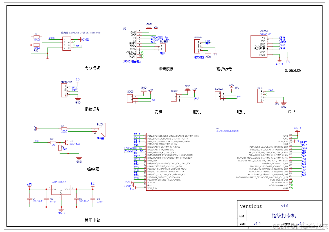Click the +5V label at the AMS1117 input
The image size is (329, 232).
30,184
